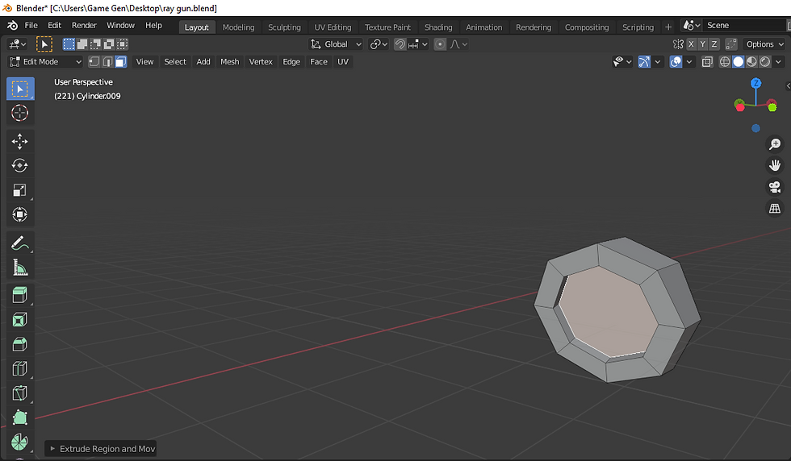
Task: Switch to wireframe shading
Action: [725, 61]
